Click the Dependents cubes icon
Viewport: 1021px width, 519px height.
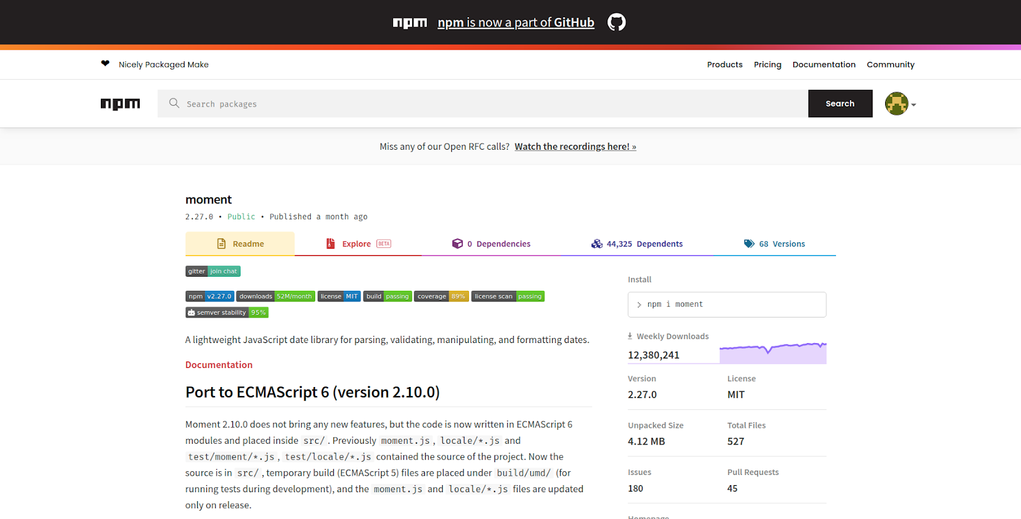(x=597, y=244)
